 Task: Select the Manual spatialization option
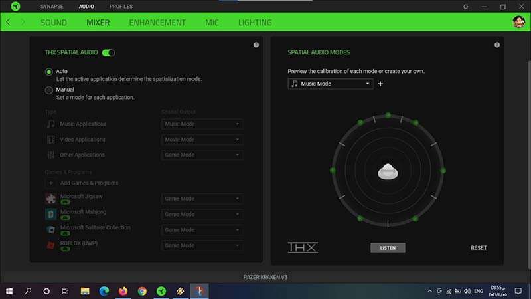pyautogui.click(x=49, y=90)
